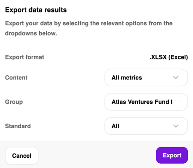Click the Export format label
This screenshot has width=193, height=168.
coord(25,57)
